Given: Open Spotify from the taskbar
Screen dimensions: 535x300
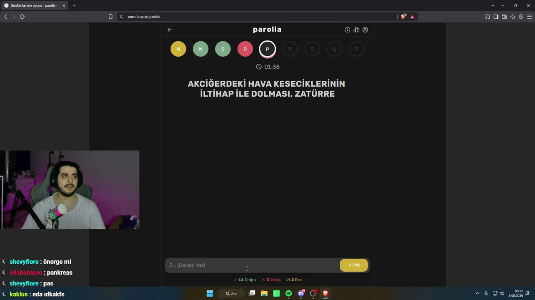Looking at the screenshot, I should pyautogui.click(x=288, y=293).
